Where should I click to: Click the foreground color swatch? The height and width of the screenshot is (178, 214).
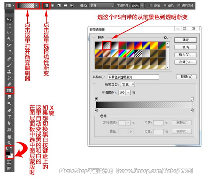pos(8,153)
